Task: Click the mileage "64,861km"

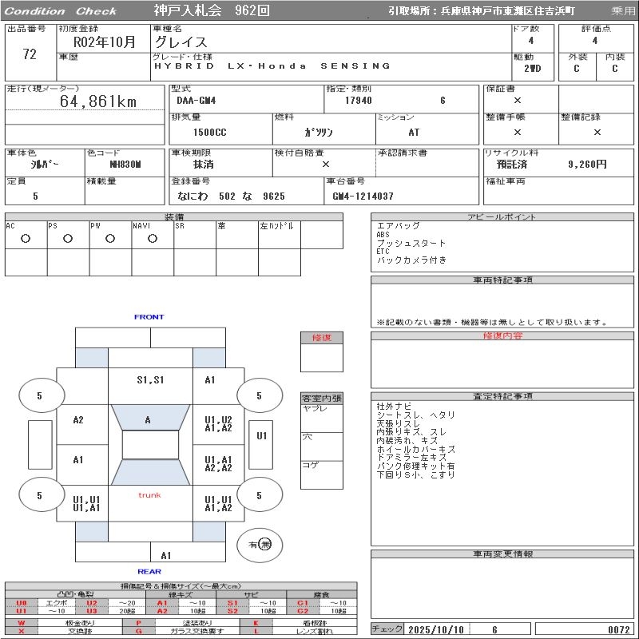Action: [98, 101]
